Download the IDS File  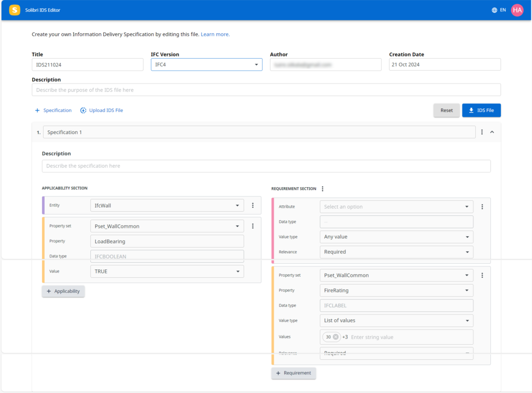tap(481, 111)
